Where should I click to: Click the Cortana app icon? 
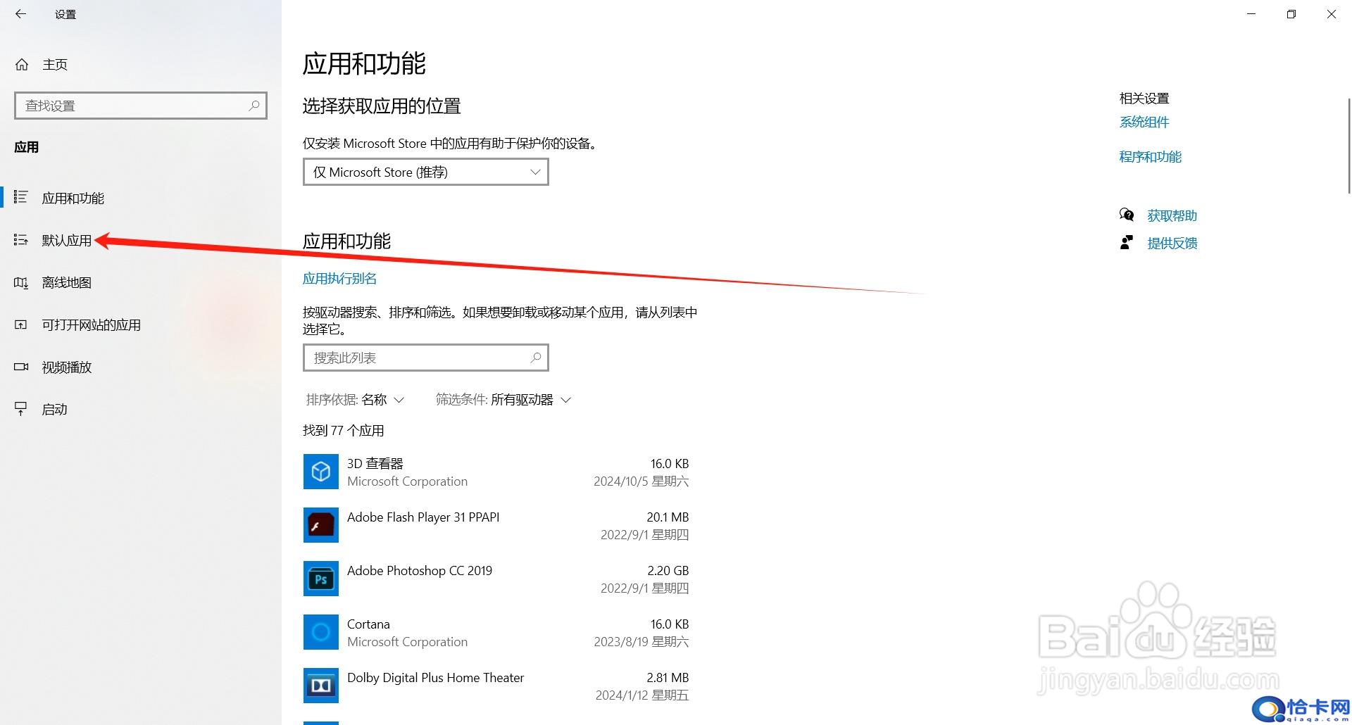point(321,632)
